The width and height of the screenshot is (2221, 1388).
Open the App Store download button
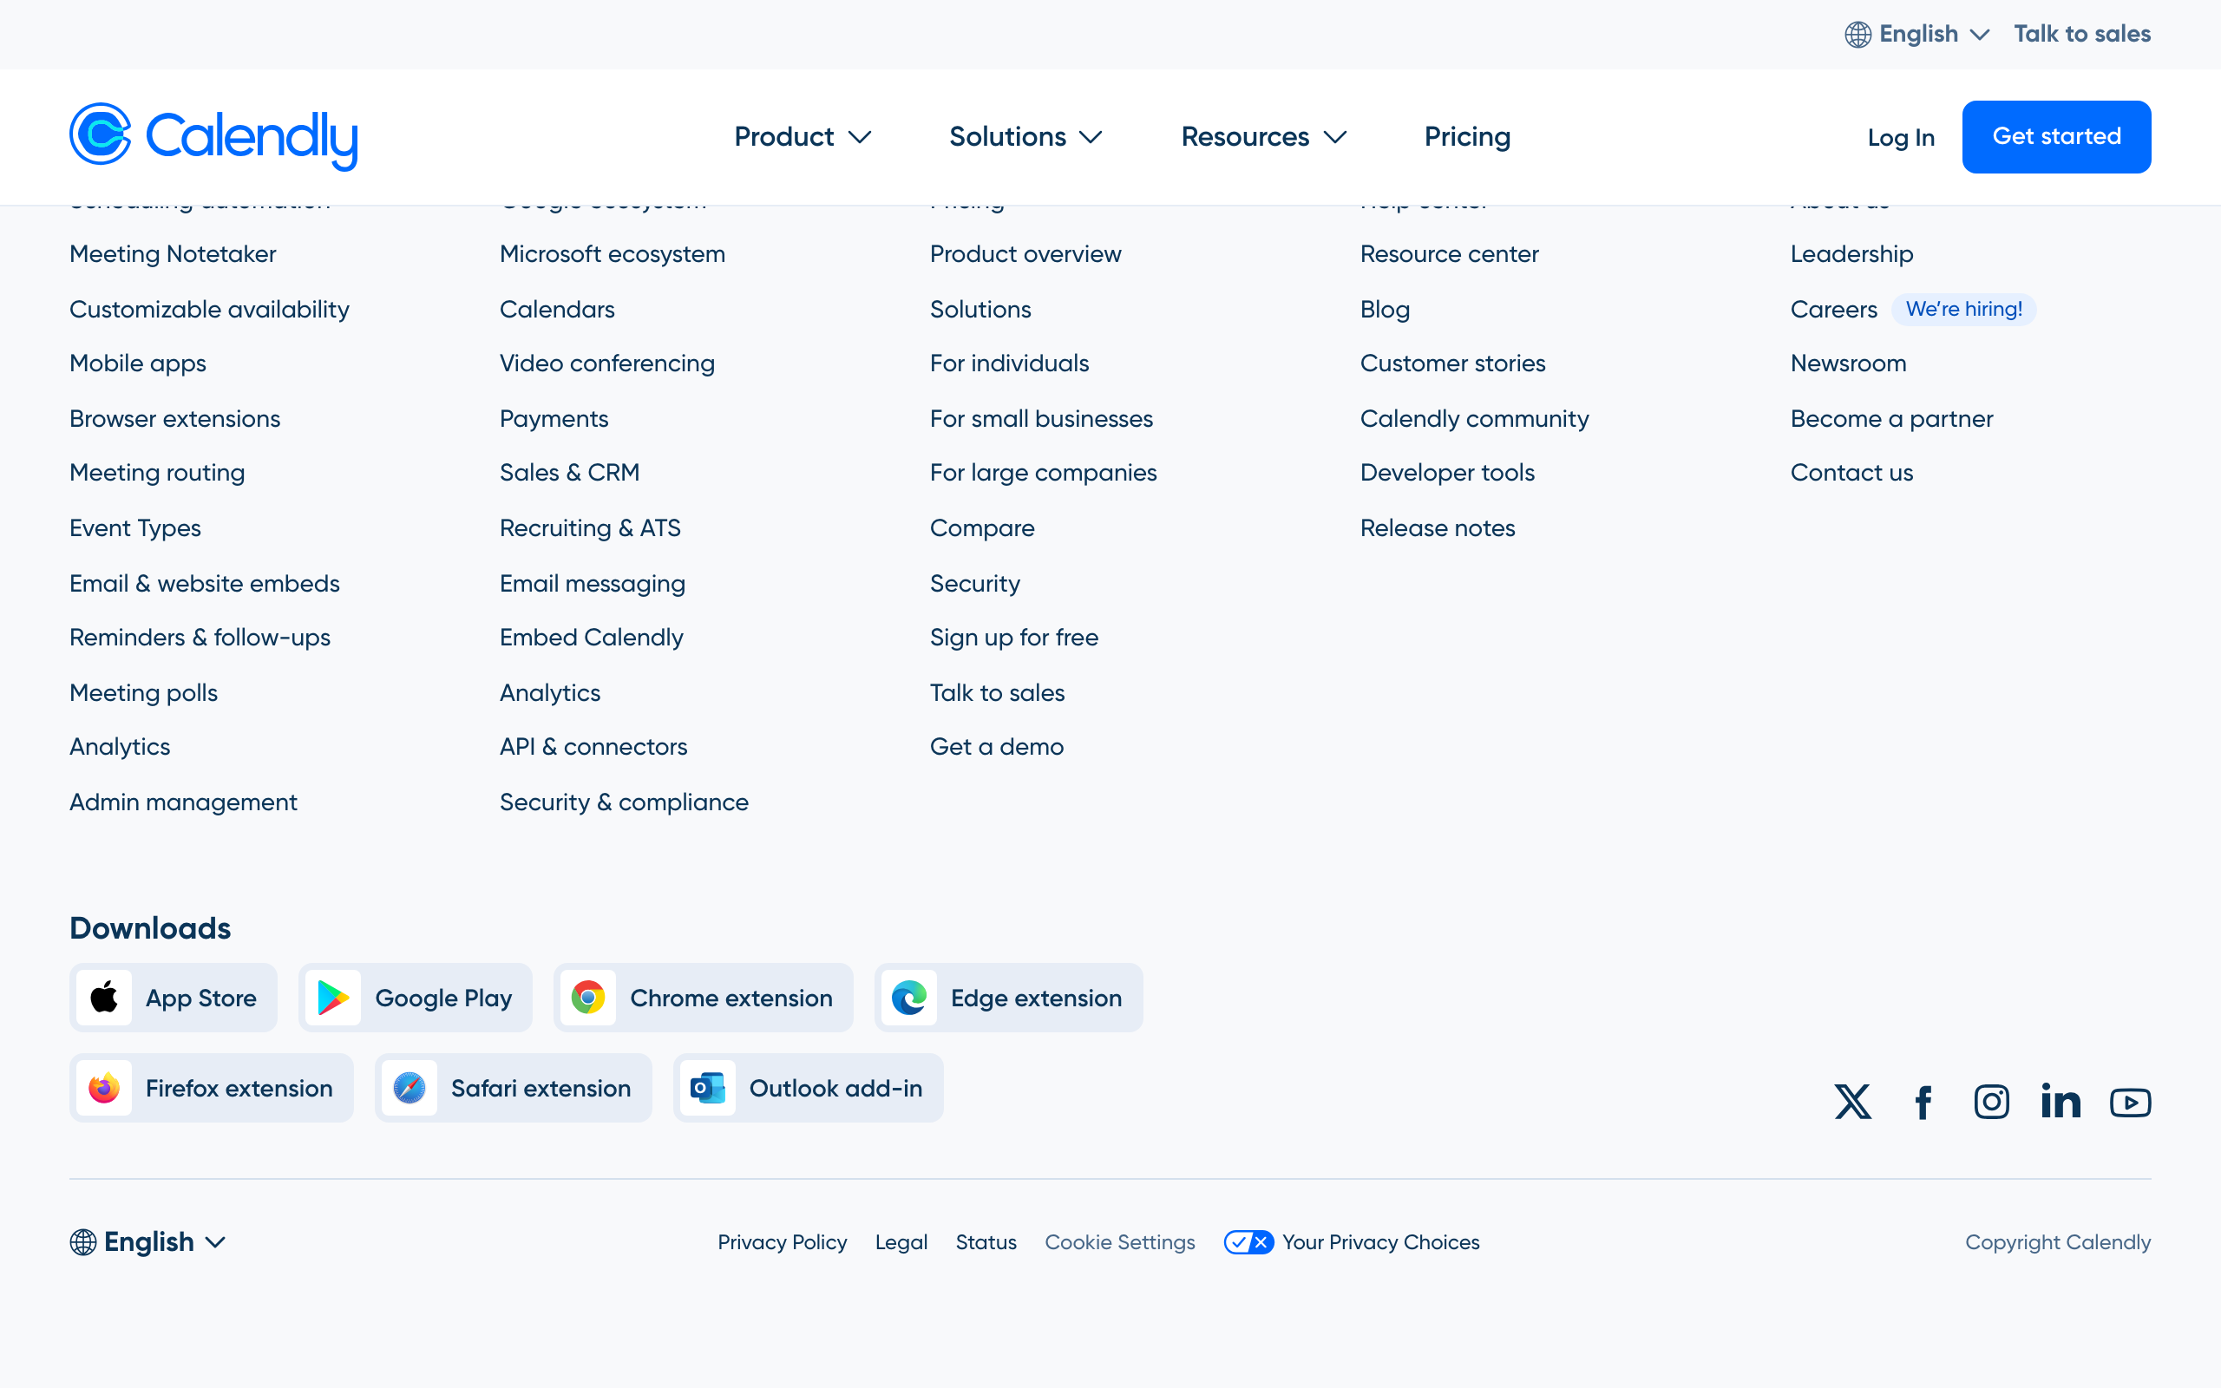tap(174, 998)
